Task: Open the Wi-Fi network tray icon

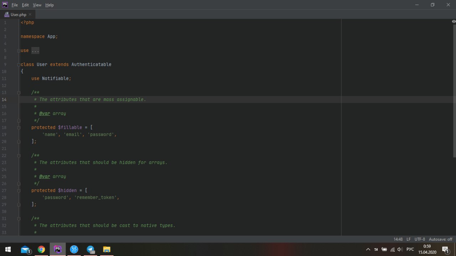Action: tap(392, 249)
